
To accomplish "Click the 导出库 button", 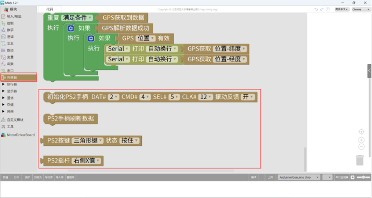I will pyautogui.click(x=49, y=178).
